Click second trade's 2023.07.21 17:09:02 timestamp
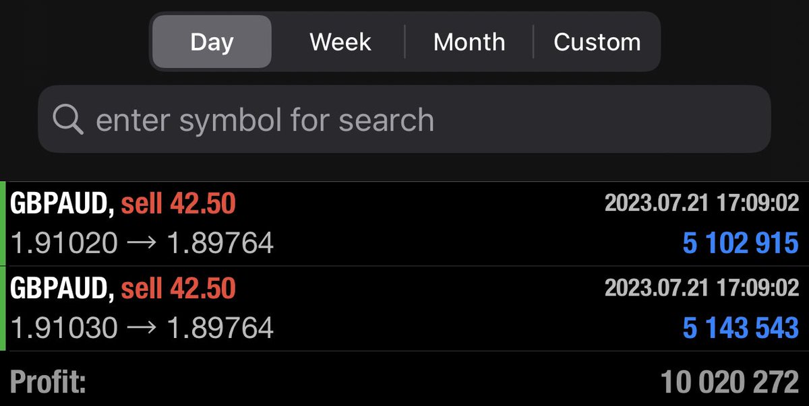The width and height of the screenshot is (809, 406). (x=701, y=287)
